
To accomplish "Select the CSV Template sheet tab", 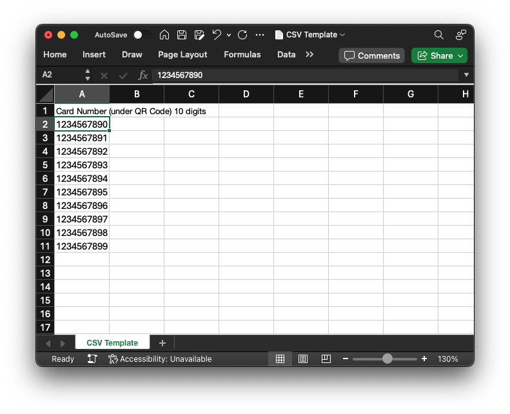I will click(x=112, y=343).
